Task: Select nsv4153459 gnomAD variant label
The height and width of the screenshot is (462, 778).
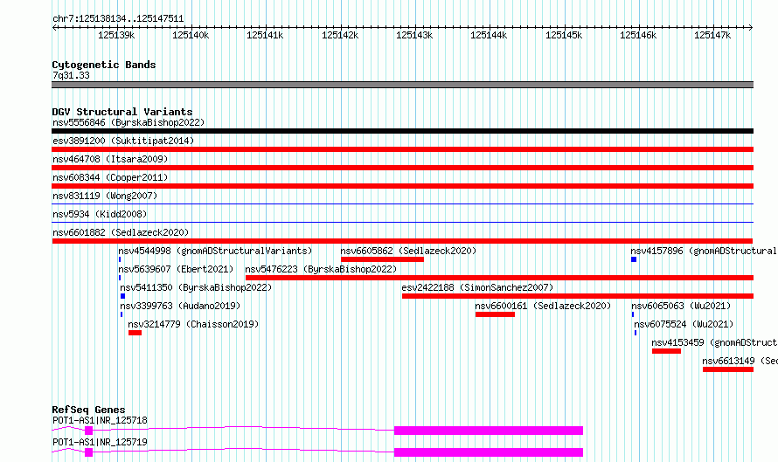Action: point(714,342)
